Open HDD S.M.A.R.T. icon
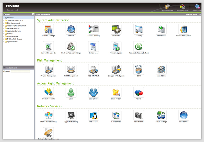Image resolution: width=204 pixels, height=142 pixels. 94,69
